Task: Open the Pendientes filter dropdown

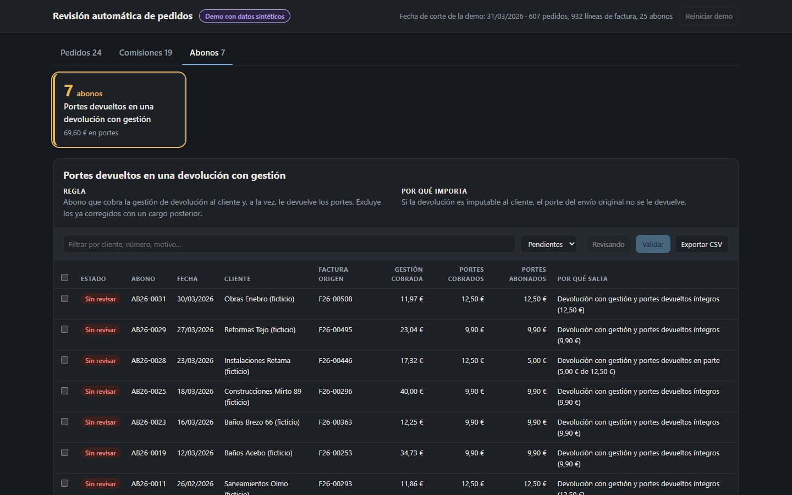Action: click(548, 244)
